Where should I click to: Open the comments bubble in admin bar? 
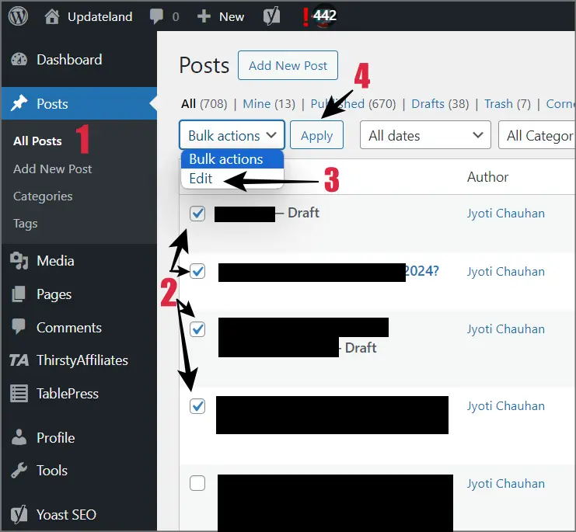tap(156, 16)
